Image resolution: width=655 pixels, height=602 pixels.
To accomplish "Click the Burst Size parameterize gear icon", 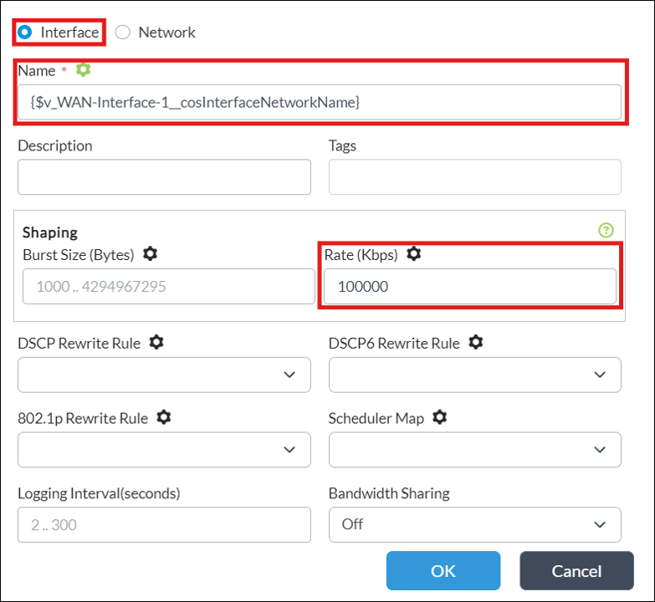I will [x=151, y=253].
